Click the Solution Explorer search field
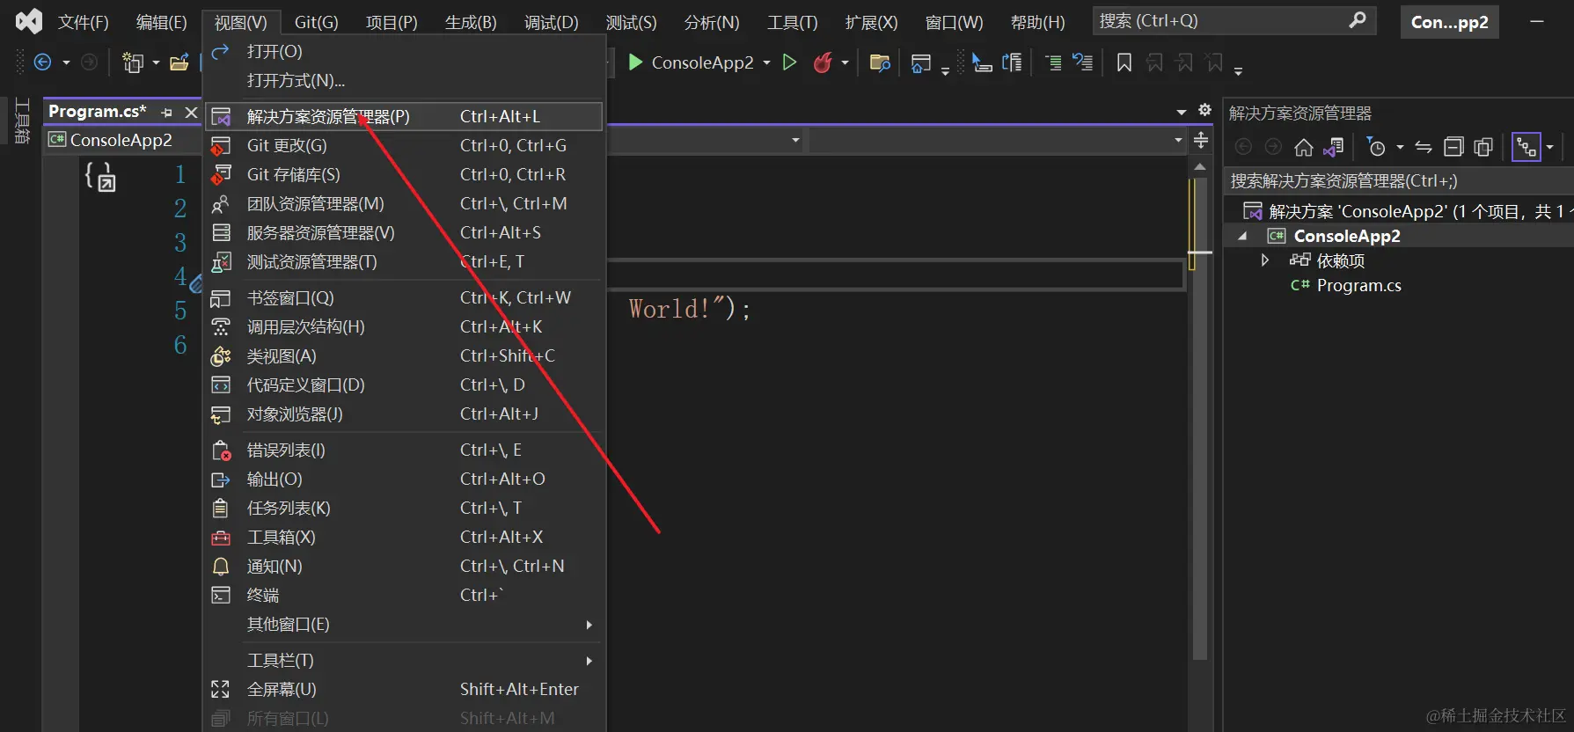Screen dimensions: 1574x732 click(x=1399, y=181)
